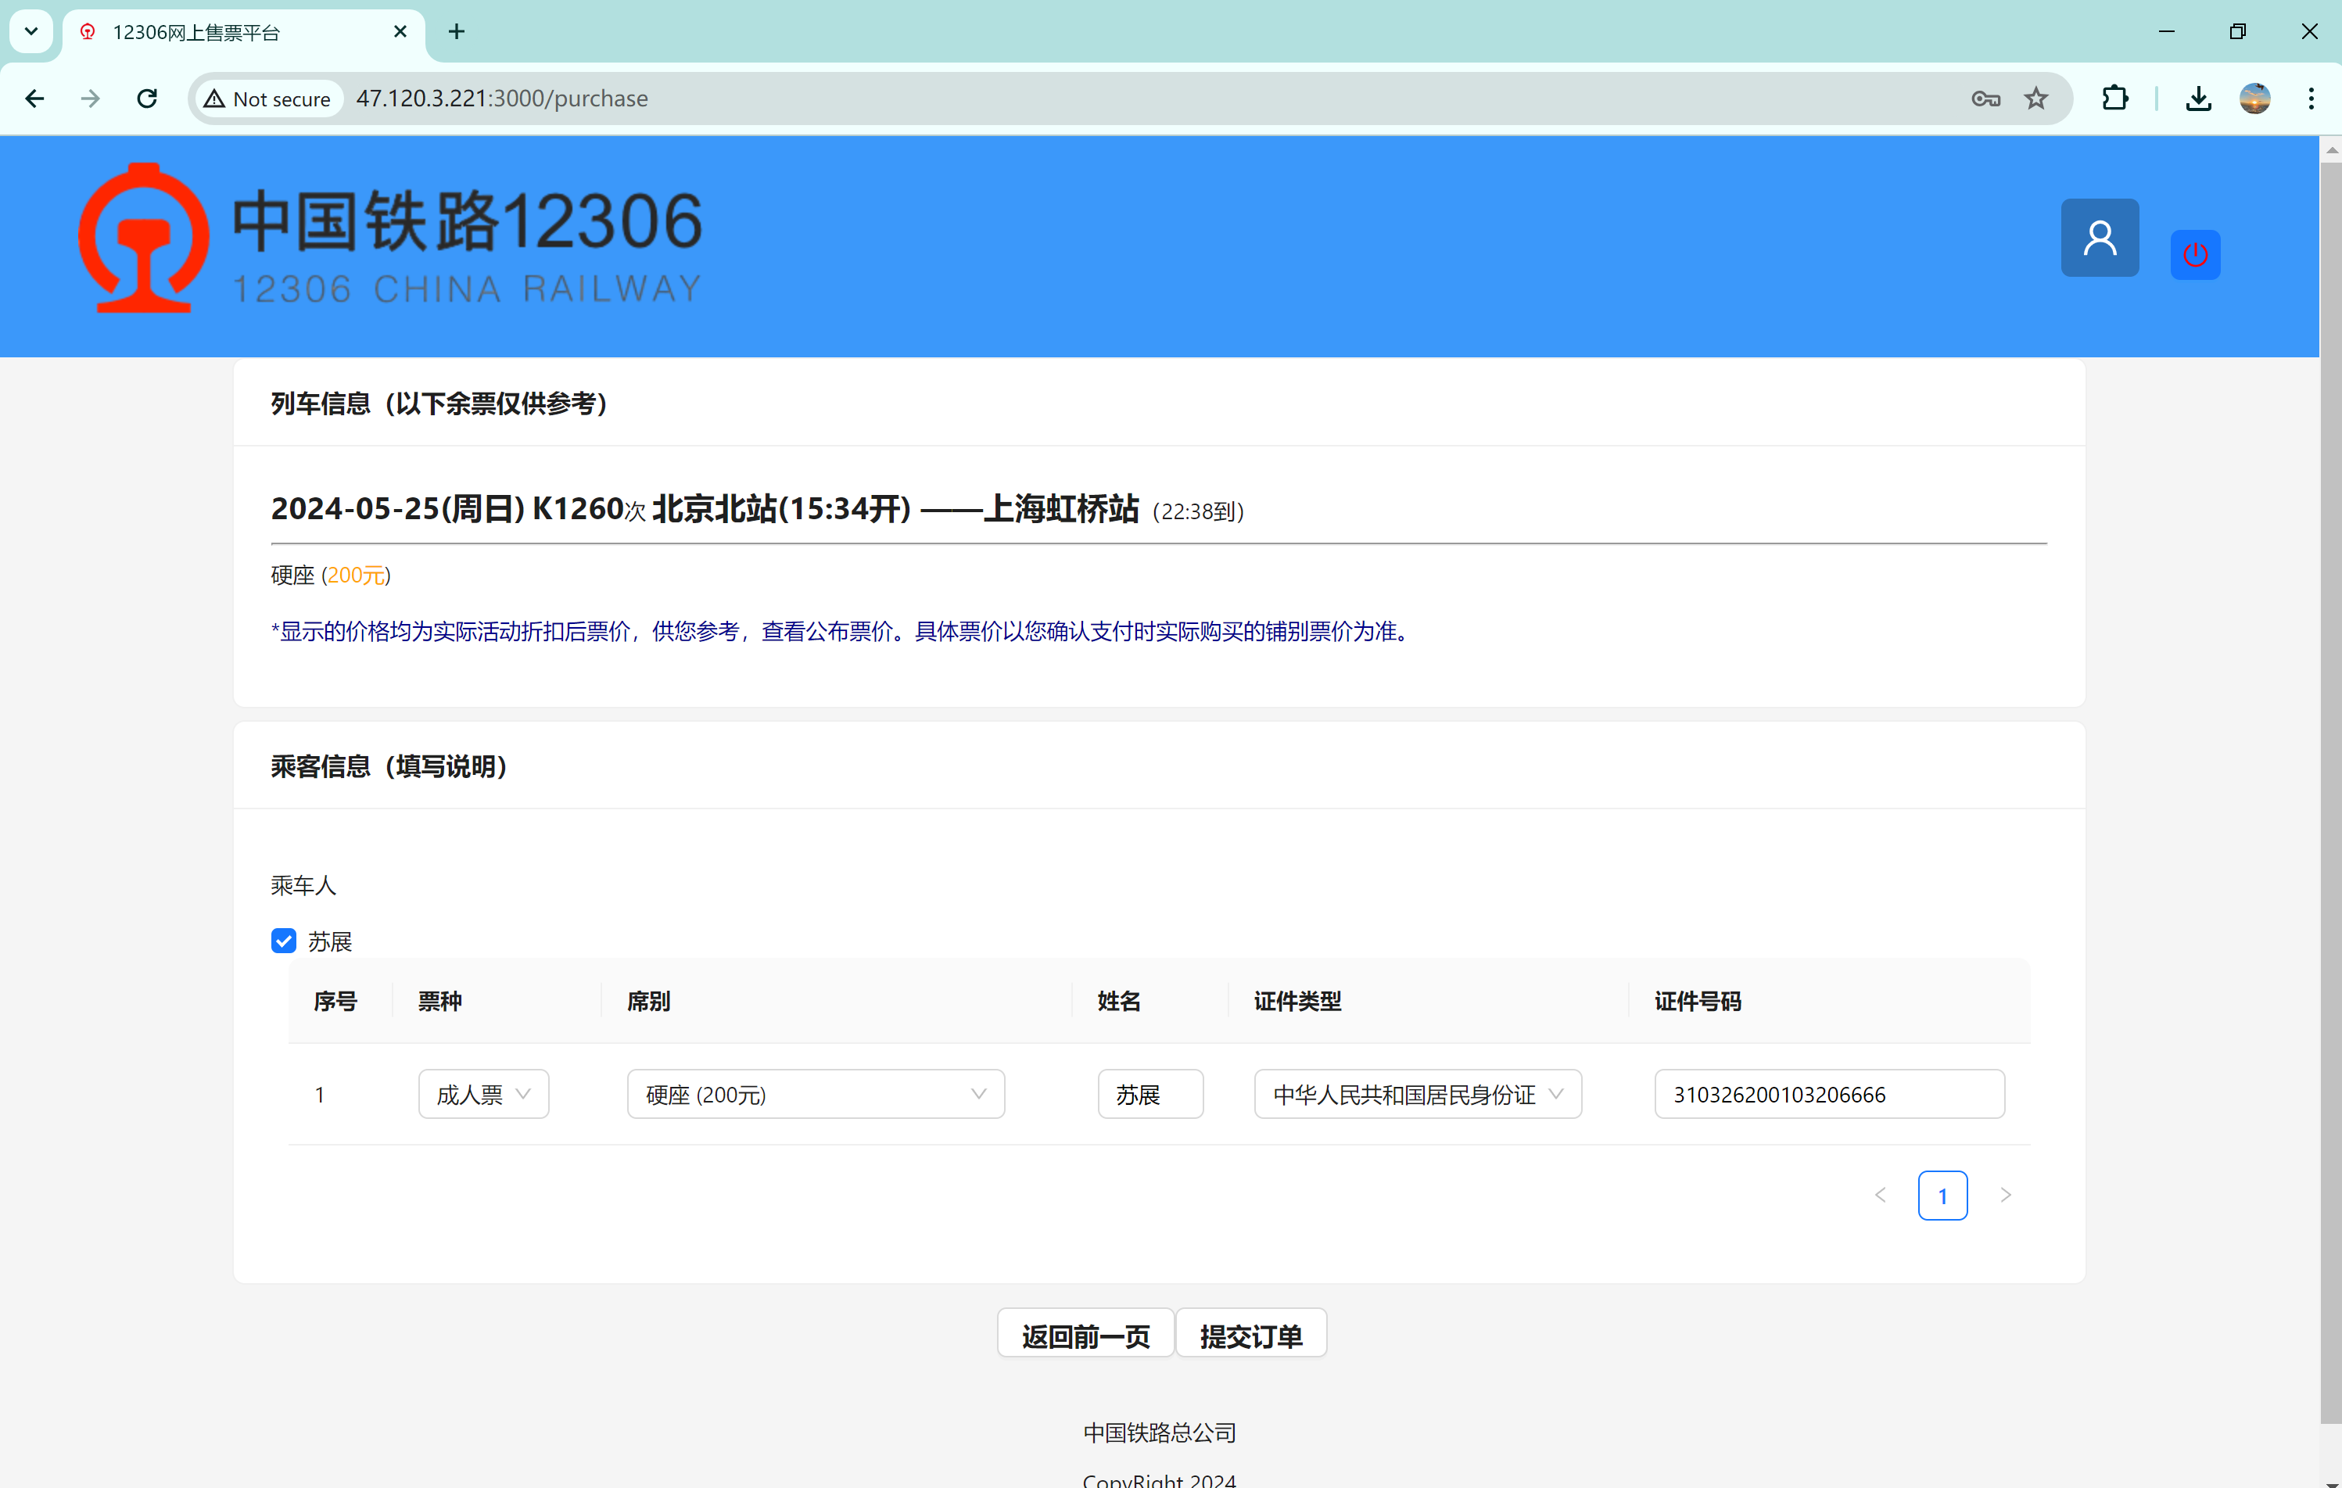Go to previous pagination page arrow
Image resolution: width=2342 pixels, height=1488 pixels.
pos(1880,1196)
